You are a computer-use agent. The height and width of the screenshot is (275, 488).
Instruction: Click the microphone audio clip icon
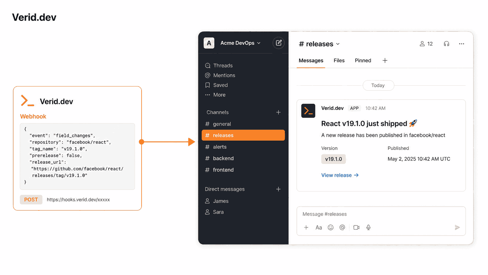point(368,227)
